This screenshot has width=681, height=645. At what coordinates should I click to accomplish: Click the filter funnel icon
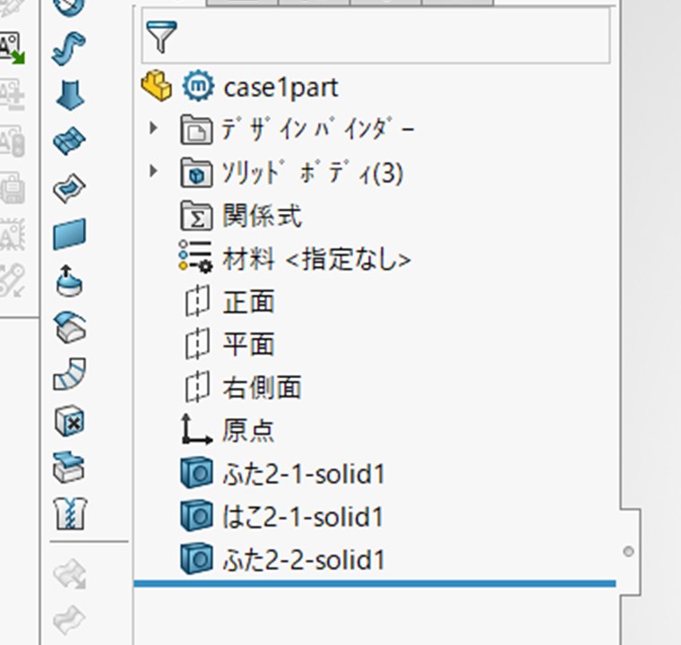(x=161, y=37)
